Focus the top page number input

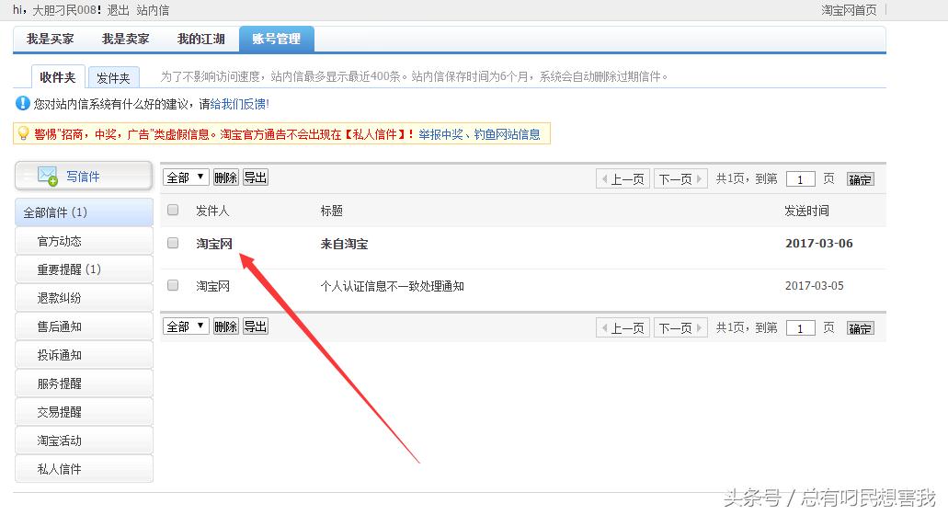pos(801,179)
